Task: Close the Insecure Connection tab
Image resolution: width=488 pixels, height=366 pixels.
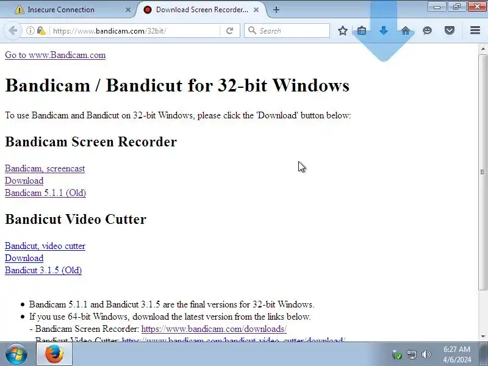Action: (128, 10)
